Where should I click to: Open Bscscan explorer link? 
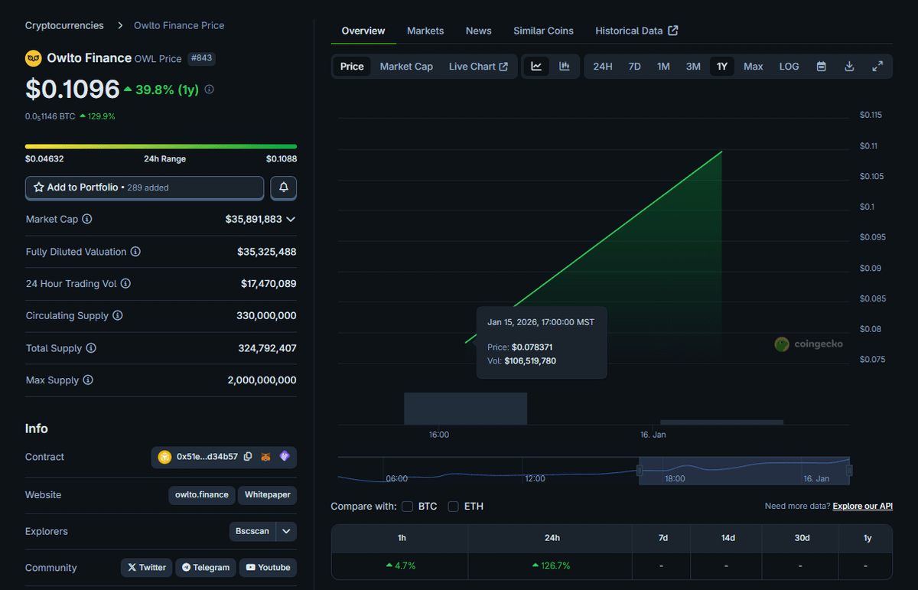coord(253,531)
